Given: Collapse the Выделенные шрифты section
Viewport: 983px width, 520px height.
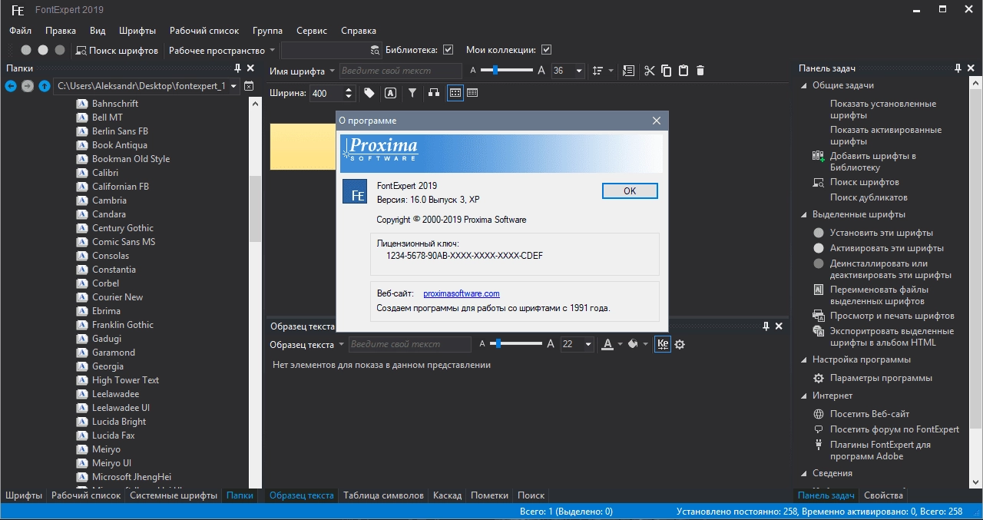Looking at the screenshot, I should tap(804, 214).
